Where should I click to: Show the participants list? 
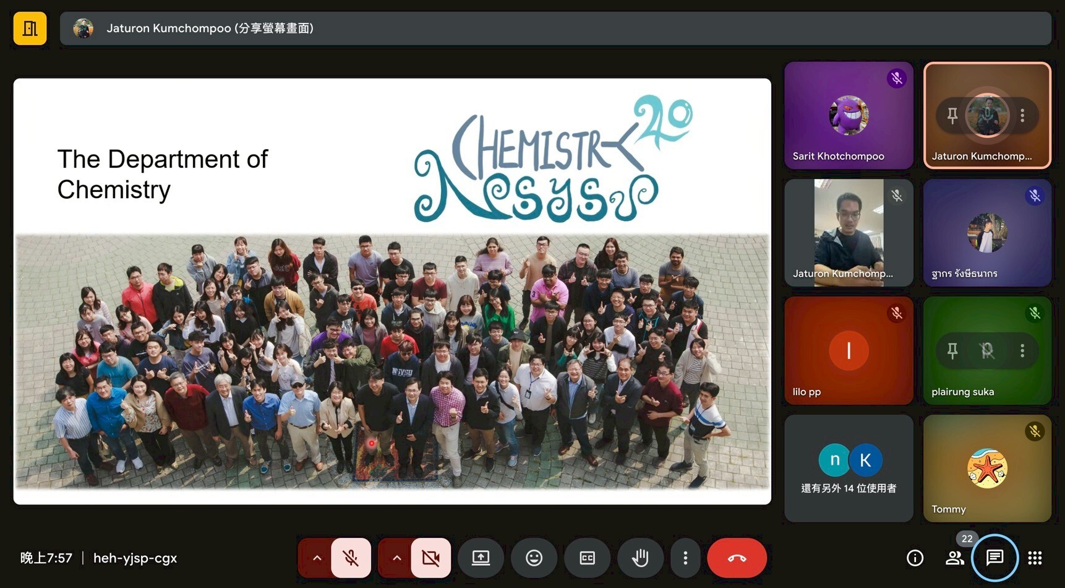click(x=954, y=558)
